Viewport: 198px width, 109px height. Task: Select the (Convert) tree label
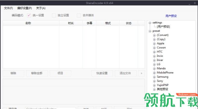click(163, 35)
